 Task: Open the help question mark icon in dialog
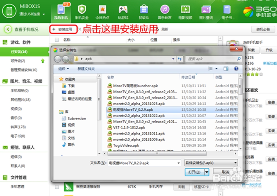tap(236, 69)
